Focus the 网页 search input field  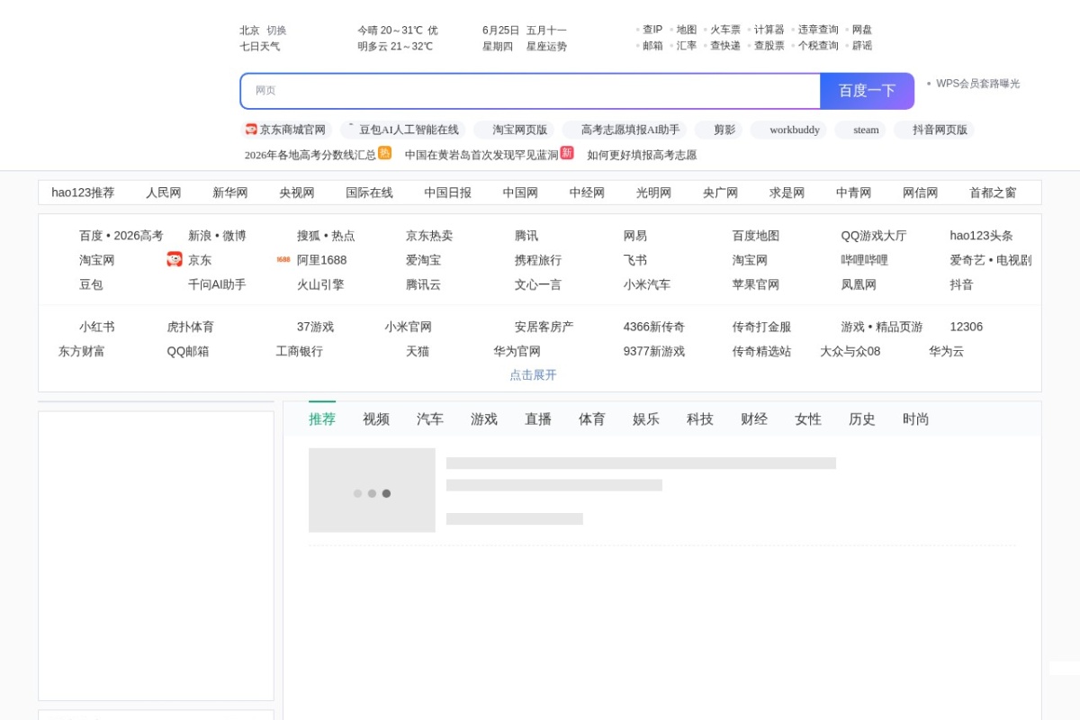[x=531, y=91]
